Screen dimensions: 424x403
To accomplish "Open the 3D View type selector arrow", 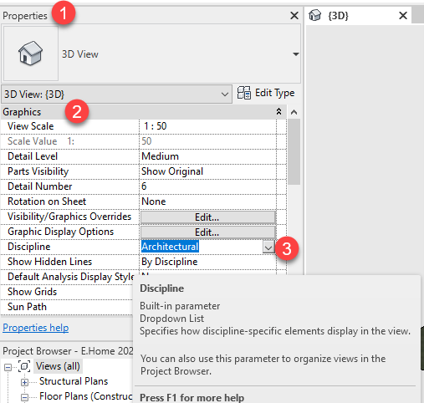I will tap(296, 54).
